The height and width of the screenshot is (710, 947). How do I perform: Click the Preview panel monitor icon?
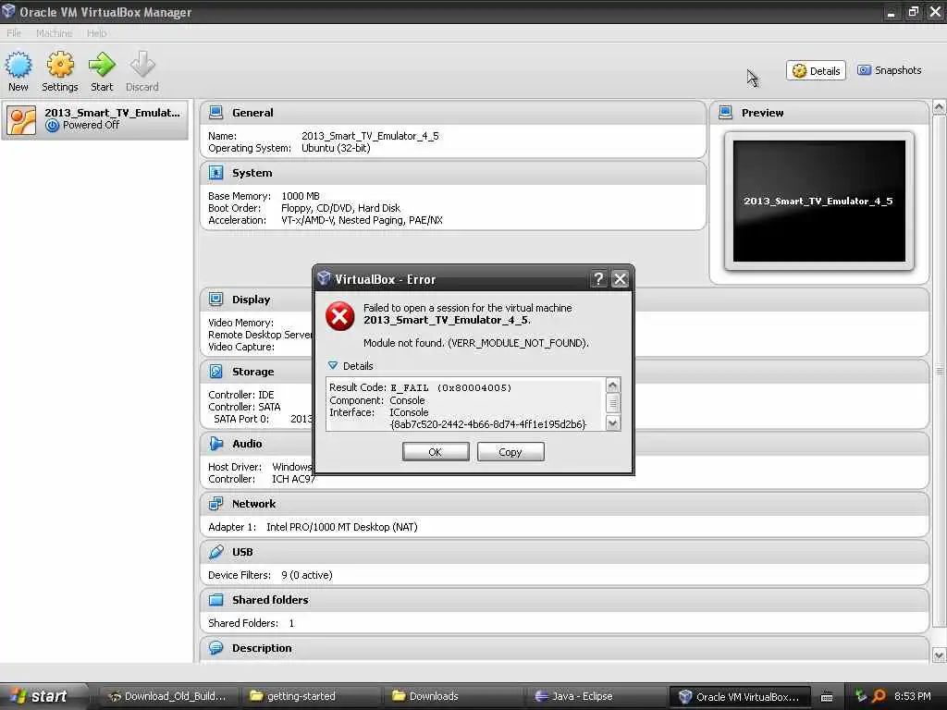point(725,112)
